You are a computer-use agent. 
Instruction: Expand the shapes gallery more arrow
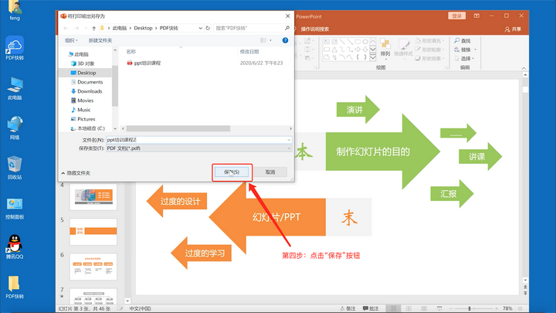point(373,57)
